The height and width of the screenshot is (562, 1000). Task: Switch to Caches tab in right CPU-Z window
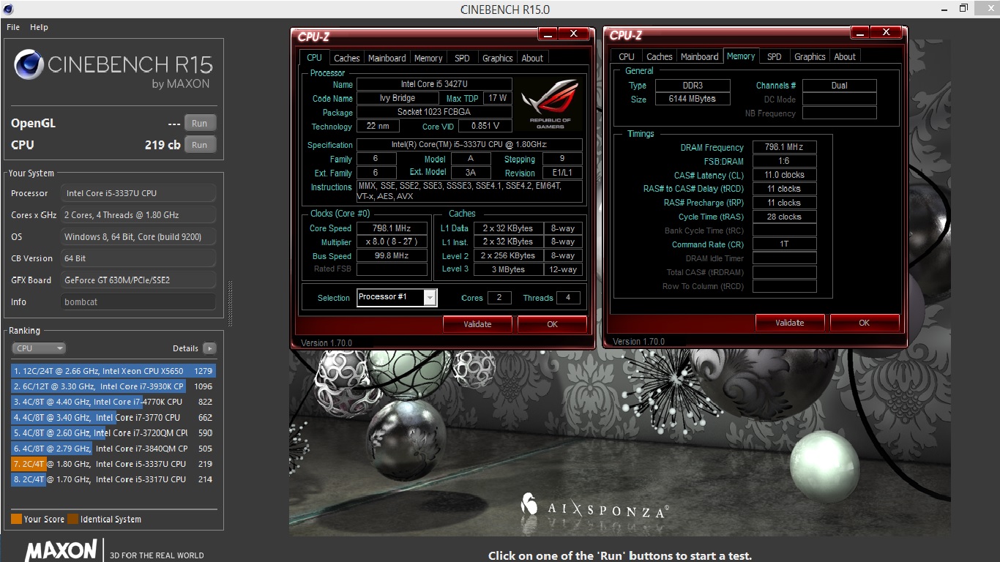click(x=659, y=57)
